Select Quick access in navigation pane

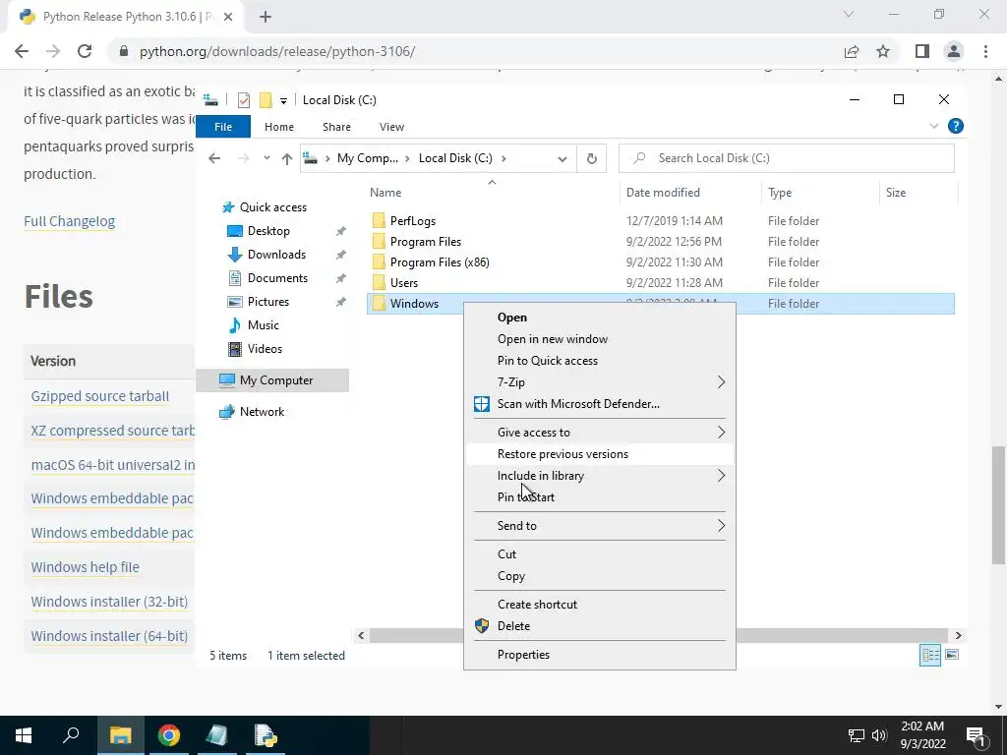coord(273,207)
